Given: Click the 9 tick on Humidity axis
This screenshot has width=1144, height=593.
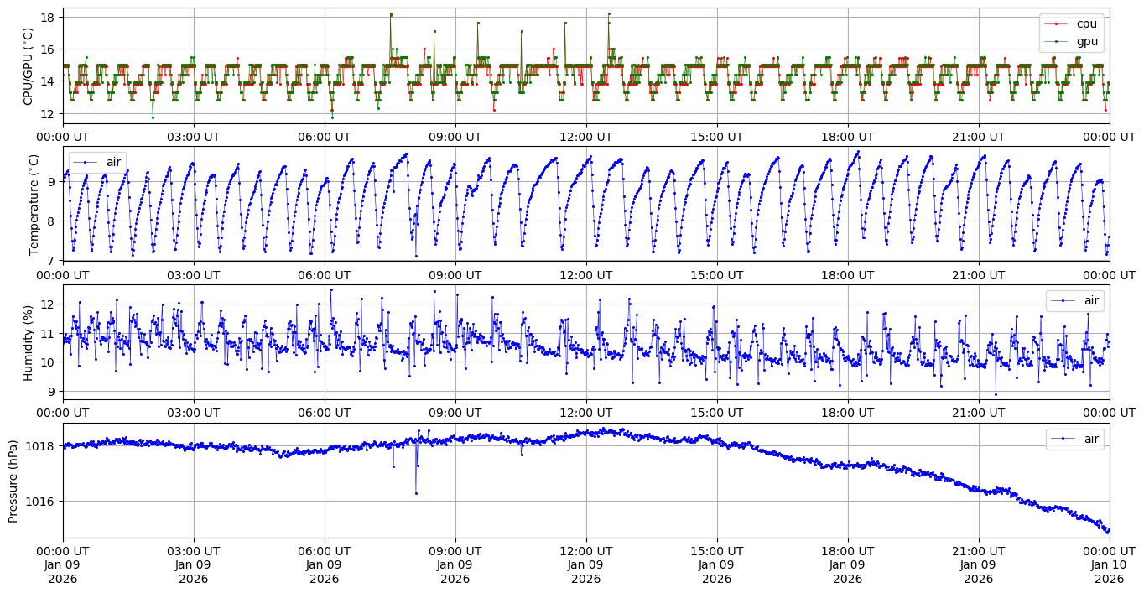Looking at the screenshot, I should (52, 391).
